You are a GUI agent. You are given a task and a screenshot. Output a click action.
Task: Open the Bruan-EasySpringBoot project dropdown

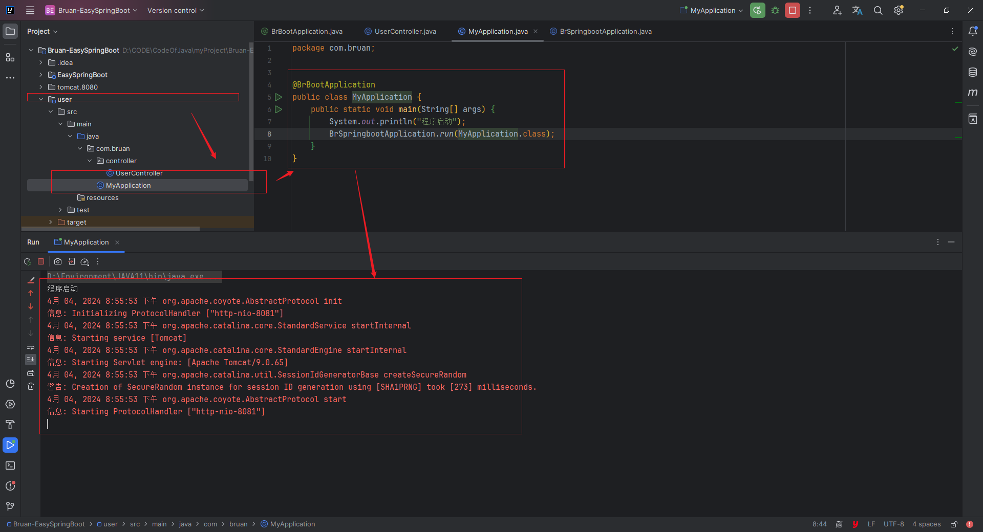91,10
